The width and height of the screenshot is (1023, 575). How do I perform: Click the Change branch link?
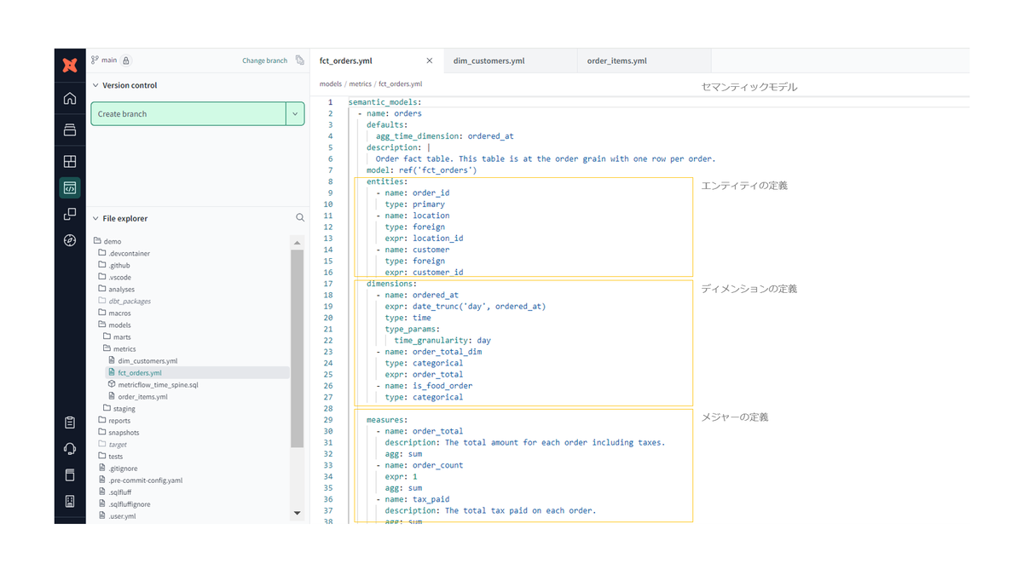pos(264,60)
